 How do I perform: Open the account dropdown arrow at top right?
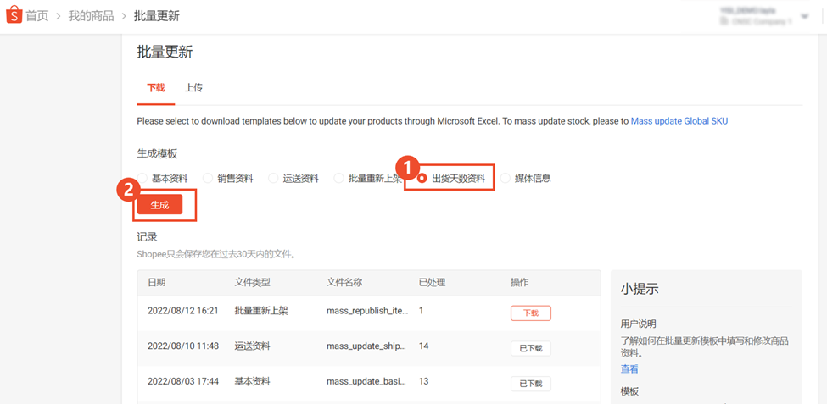804,16
